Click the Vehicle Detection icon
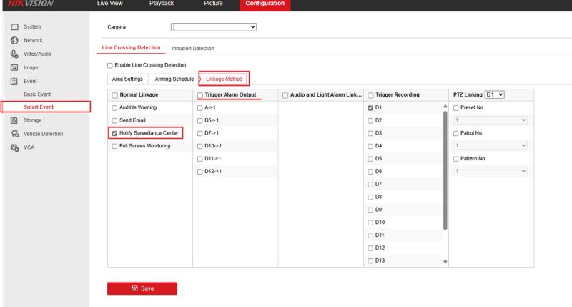This screenshot has height=307, width=572. (x=15, y=134)
